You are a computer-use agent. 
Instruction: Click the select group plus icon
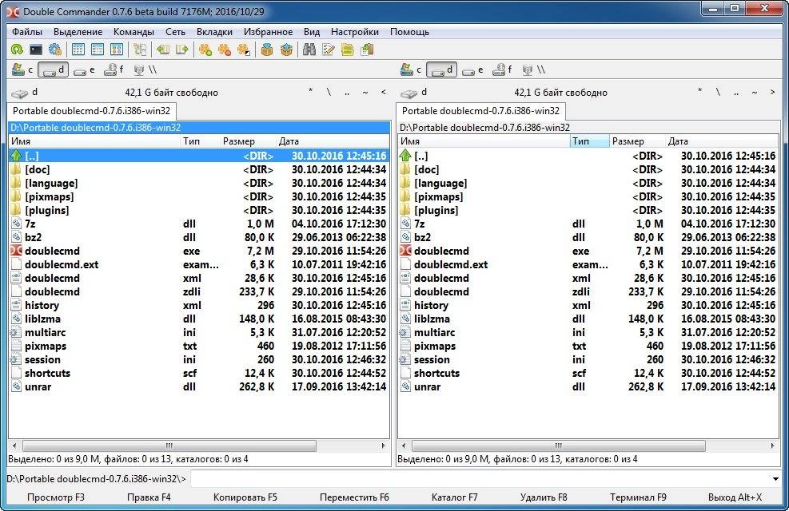click(x=205, y=50)
